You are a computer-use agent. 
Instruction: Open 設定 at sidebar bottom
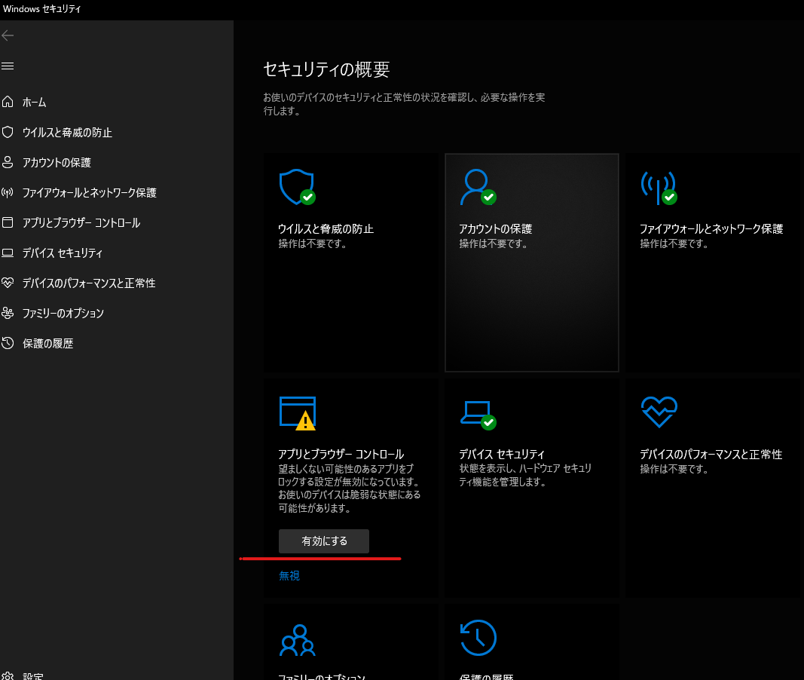pos(33,676)
